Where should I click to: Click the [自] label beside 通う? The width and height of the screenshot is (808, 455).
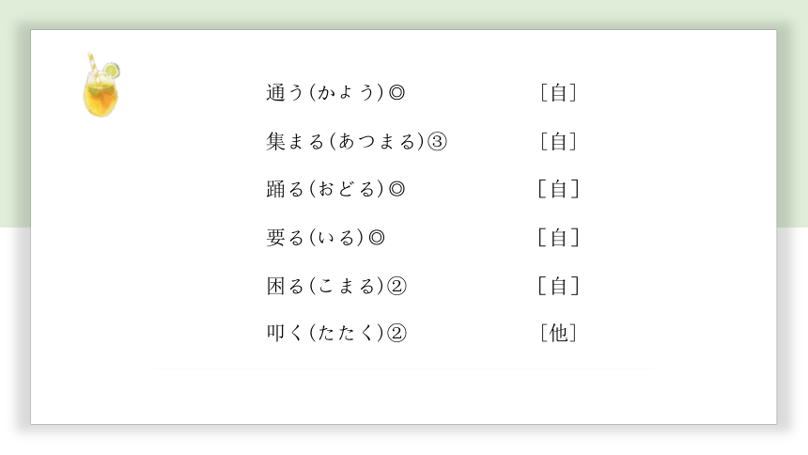coord(559,93)
